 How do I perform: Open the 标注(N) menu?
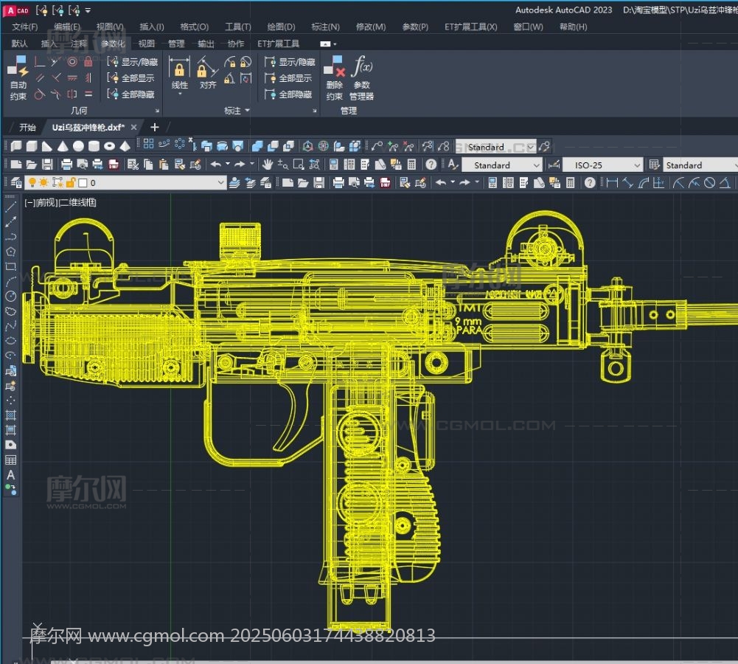(325, 27)
